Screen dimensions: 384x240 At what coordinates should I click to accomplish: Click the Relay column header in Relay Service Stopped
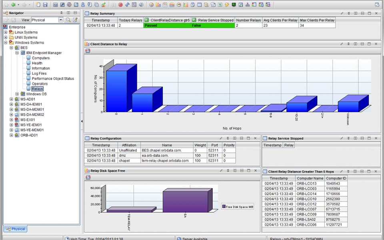click(289, 145)
